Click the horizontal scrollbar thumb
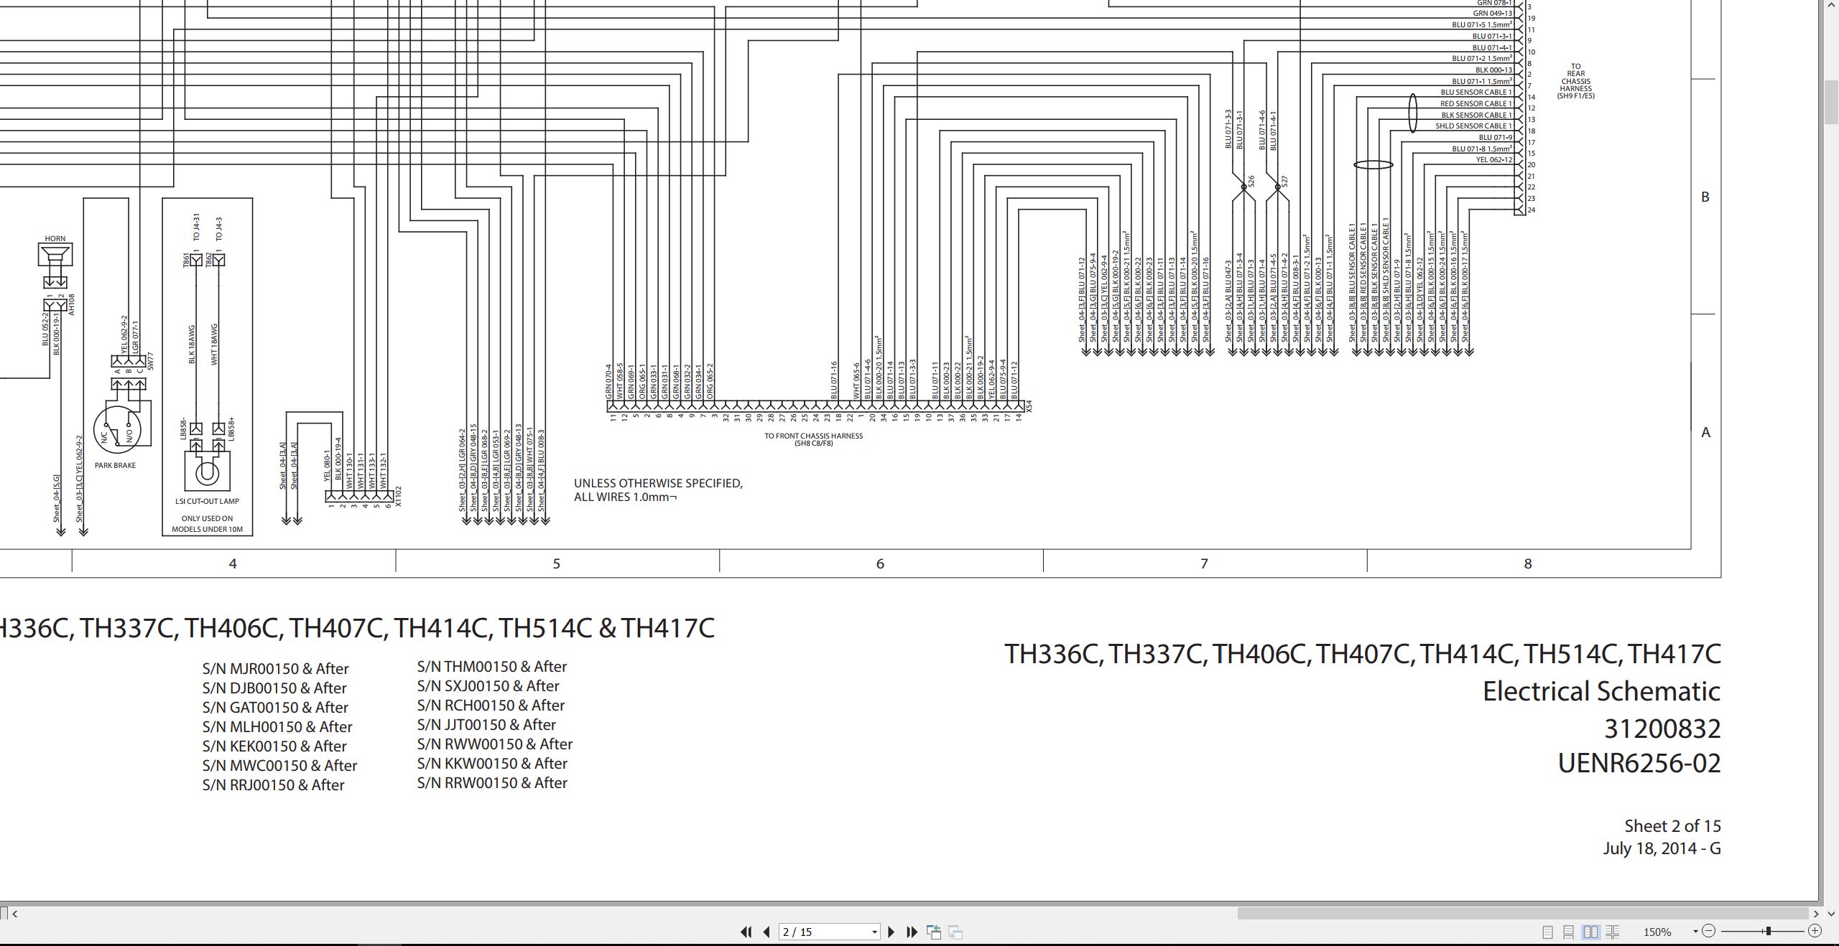1839x946 pixels. click(x=1522, y=914)
